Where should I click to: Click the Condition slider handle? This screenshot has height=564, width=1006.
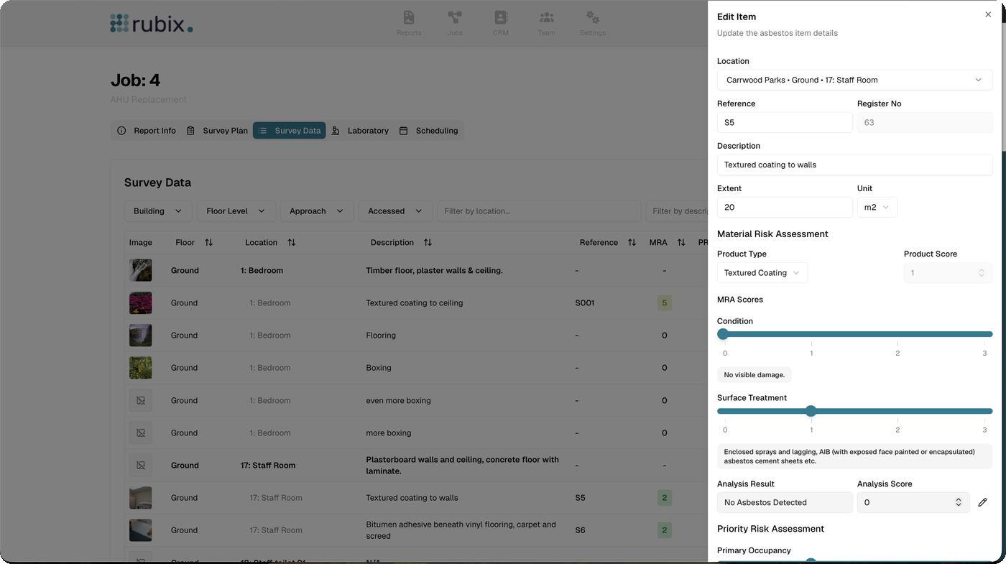[x=723, y=334]
